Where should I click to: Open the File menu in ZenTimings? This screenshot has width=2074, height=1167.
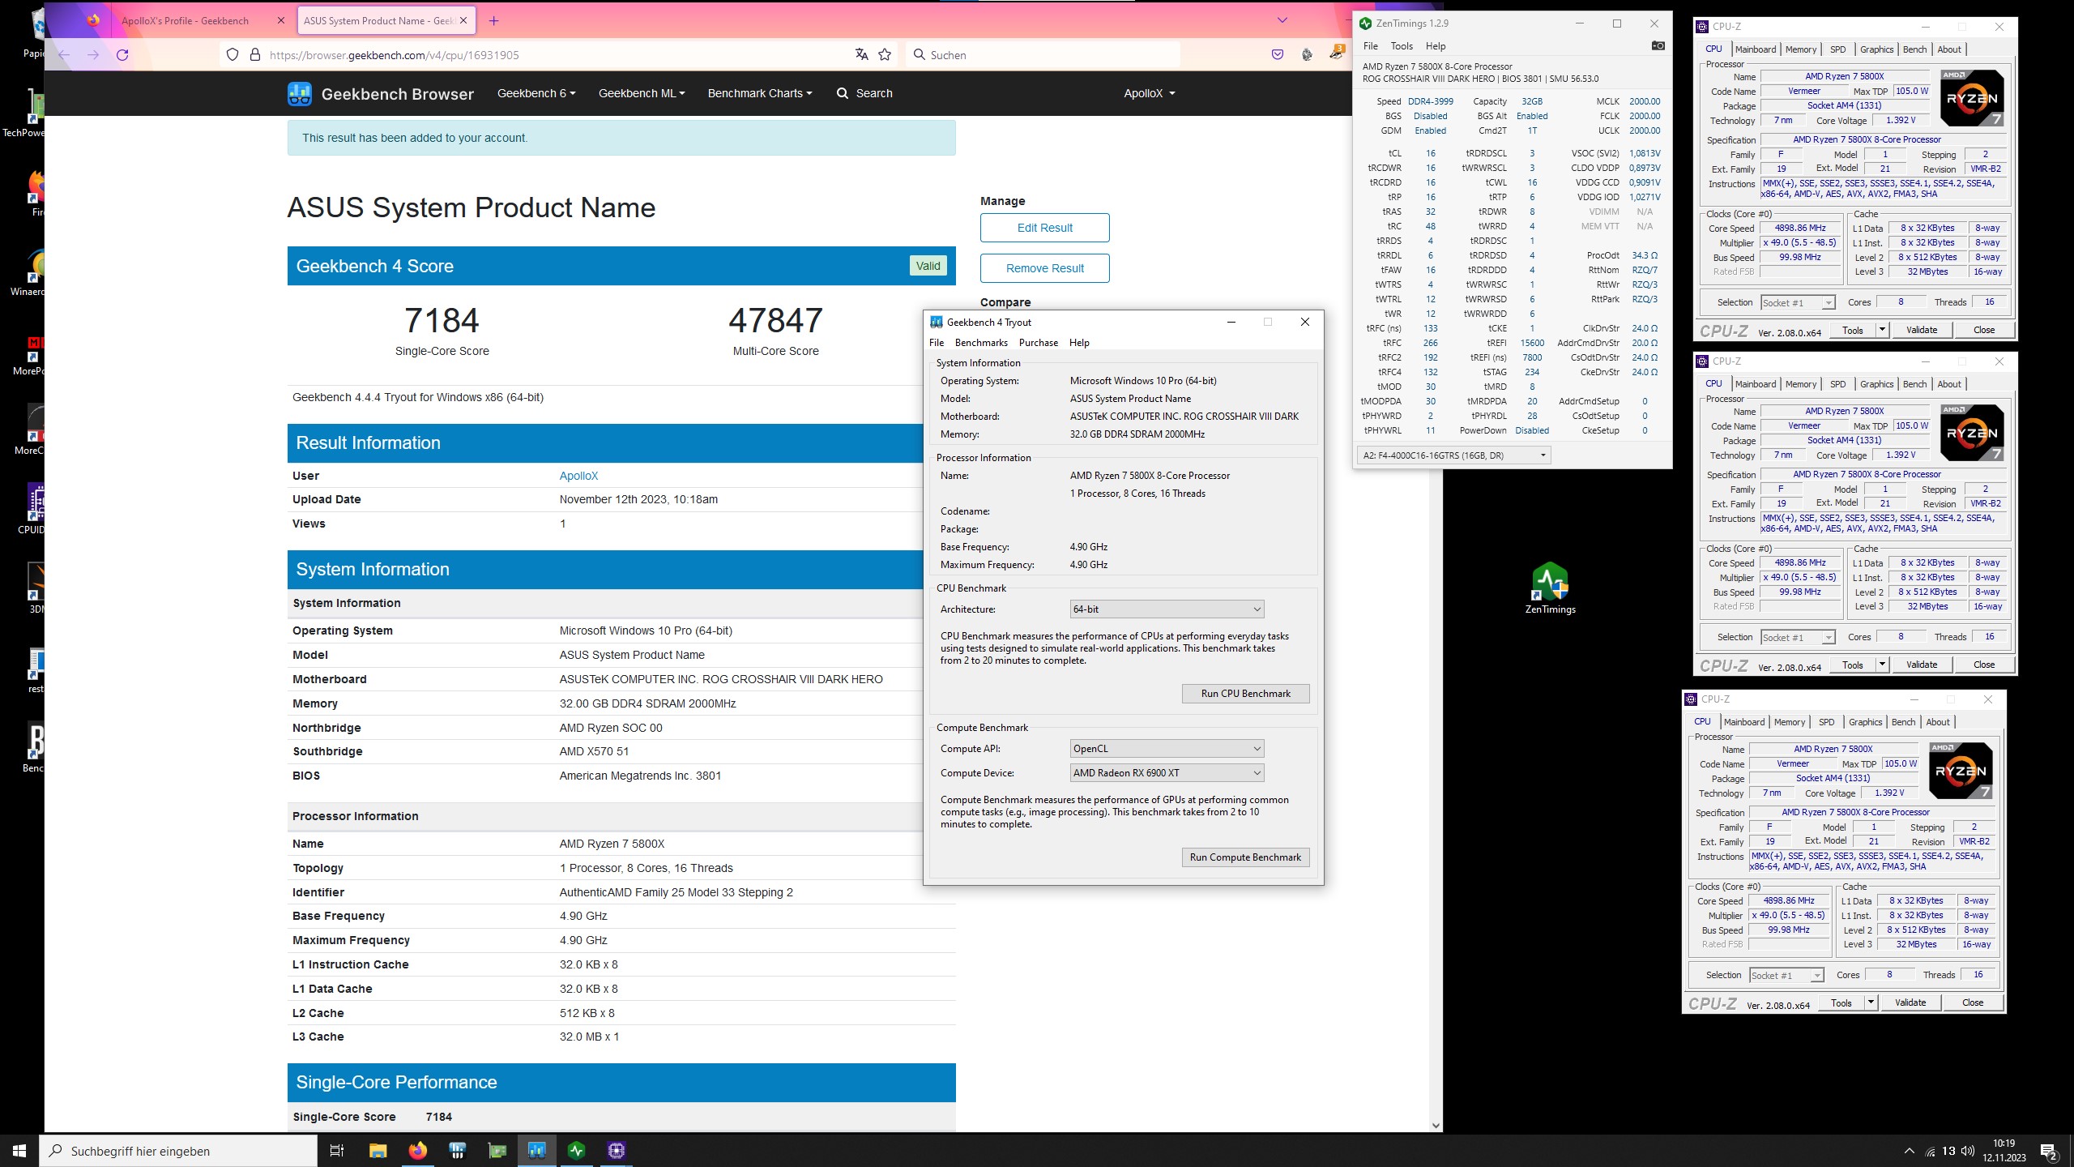1370,46
